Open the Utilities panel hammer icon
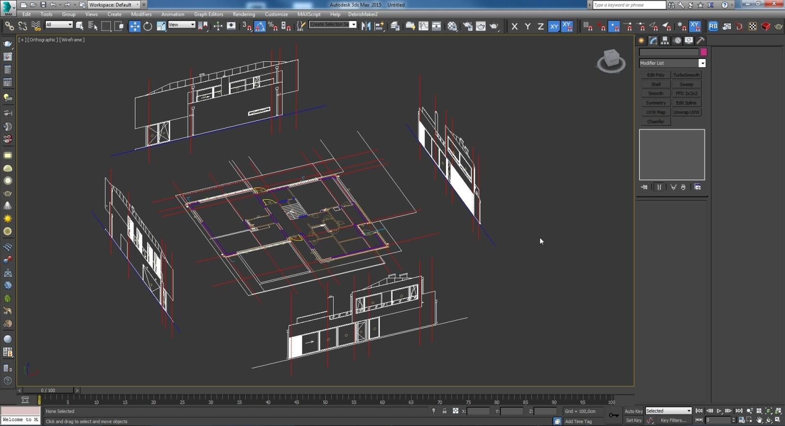The image size is (785, 426). pos(701,40)
